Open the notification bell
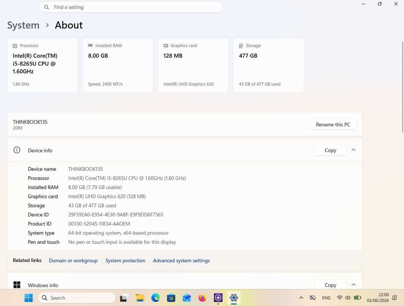 click(394, 298)
